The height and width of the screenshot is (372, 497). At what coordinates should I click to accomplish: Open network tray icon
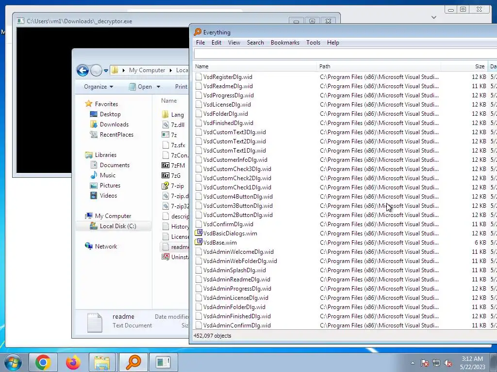coord(436,363)
